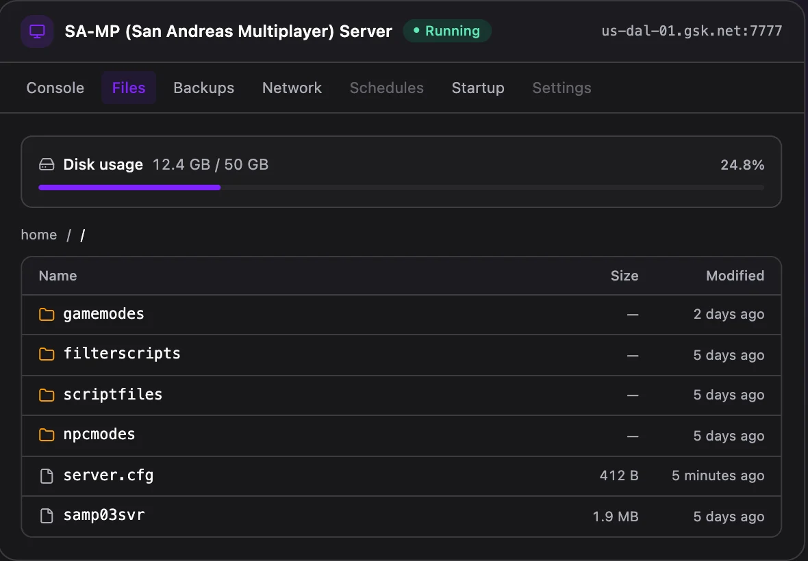Viewport: 808px width, 561px height.
Task: Open the Network tab
Action: [292, 88]
